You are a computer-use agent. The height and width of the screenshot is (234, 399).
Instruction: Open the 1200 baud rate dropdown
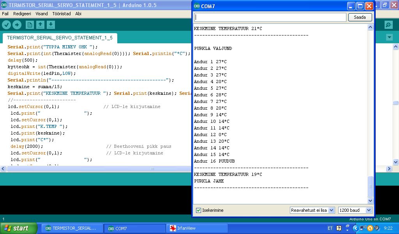(355, 210)
